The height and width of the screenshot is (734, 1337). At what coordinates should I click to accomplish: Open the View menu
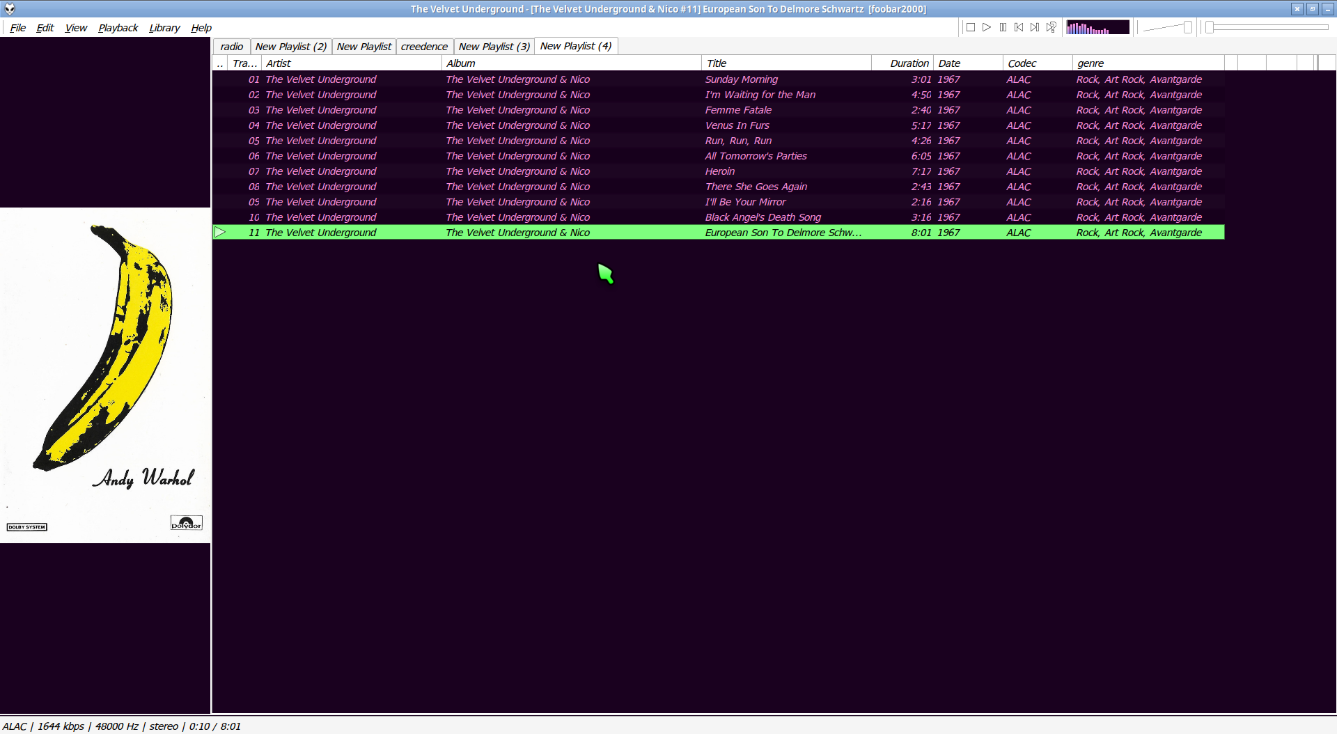(x=76, y=28)
